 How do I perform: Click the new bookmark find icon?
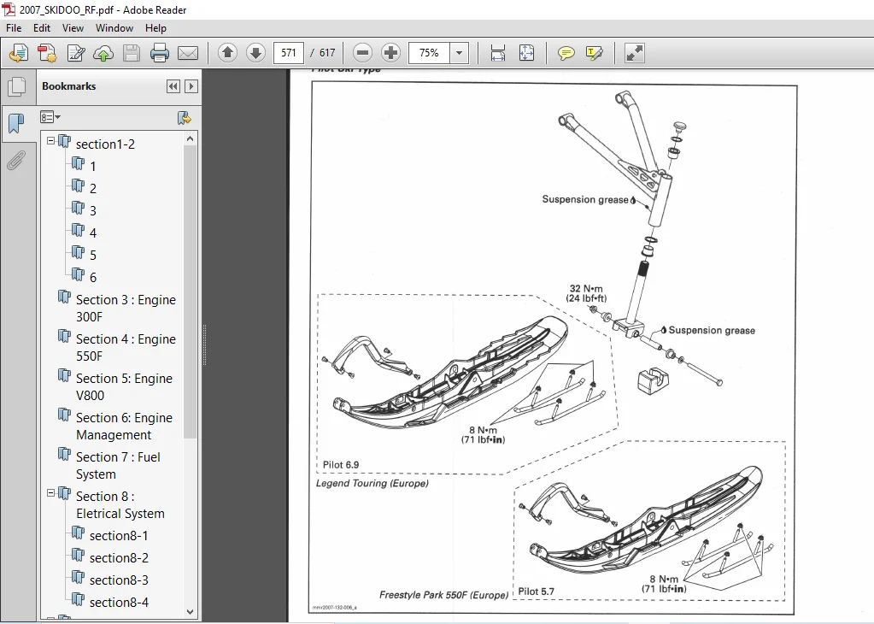pos(184,118)
